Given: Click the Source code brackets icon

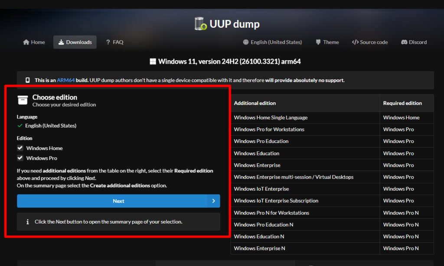Looking at the screenshot, I should [x=355, y=42].
